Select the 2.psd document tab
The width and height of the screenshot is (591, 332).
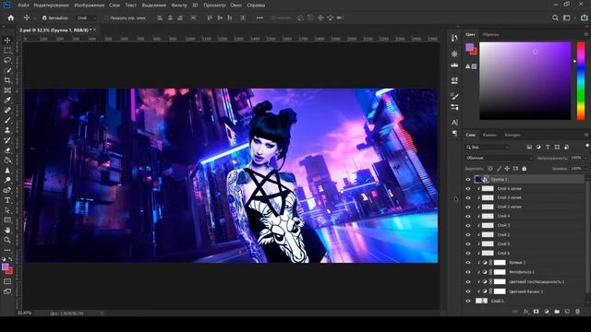(54, 30)
